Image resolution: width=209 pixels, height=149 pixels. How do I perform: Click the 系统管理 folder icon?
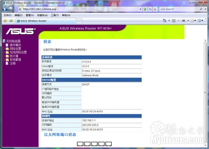(7, 60)
